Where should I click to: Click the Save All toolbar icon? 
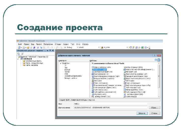click(34, 48)
